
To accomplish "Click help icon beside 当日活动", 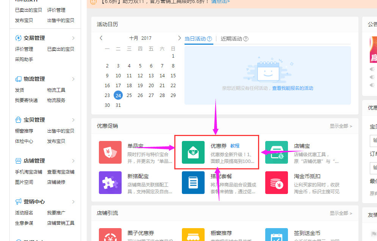I will pyautogui.click(x=210, y=39).
